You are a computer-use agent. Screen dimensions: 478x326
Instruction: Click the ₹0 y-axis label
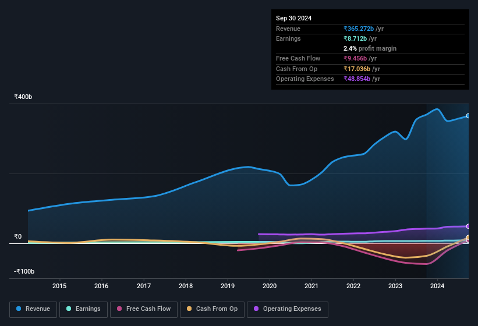click(x=17, y=237)
